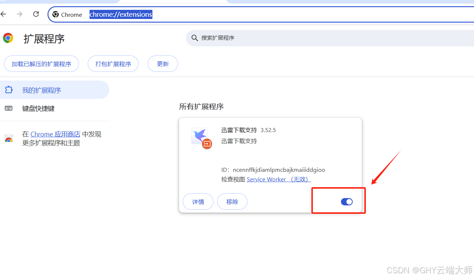Click the browser back arrow
The width and height of the screenshot is (474, 278).
(x=3, y=14)
